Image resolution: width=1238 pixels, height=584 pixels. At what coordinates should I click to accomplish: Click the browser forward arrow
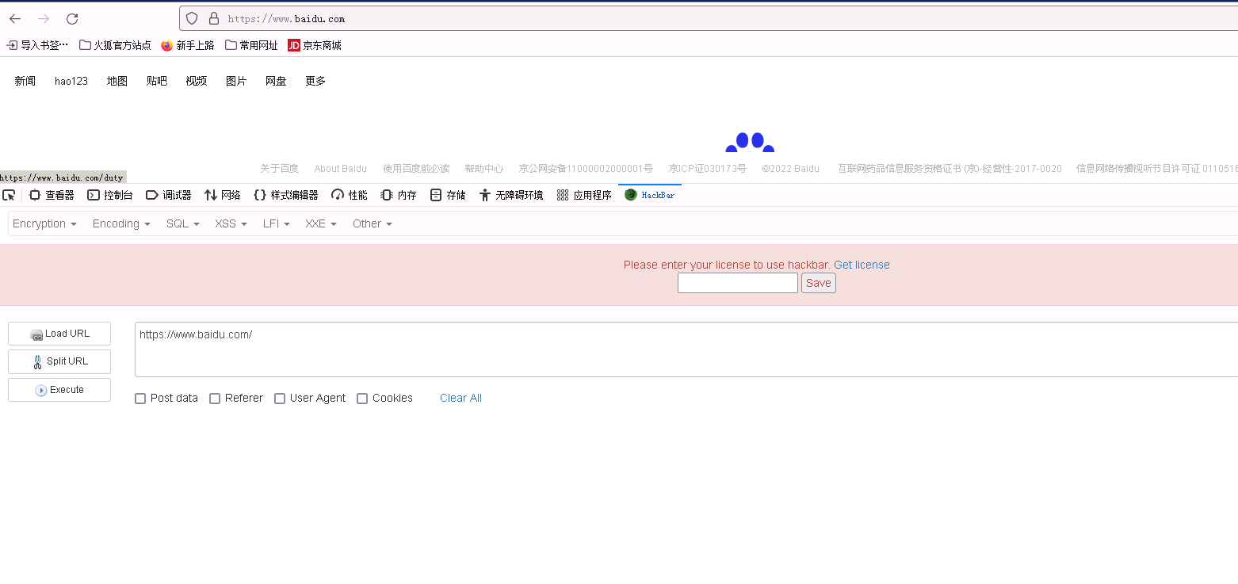click(x=44, y=19)
